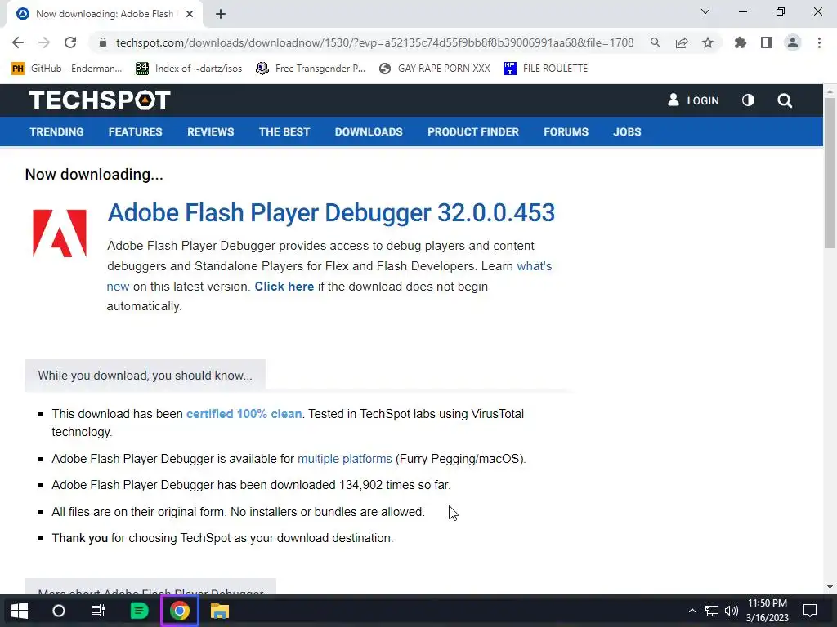Open Chrome extensions puzzle icon
Image resolution: width=837 pixels, height=627 pixels.
coord(741,42)
